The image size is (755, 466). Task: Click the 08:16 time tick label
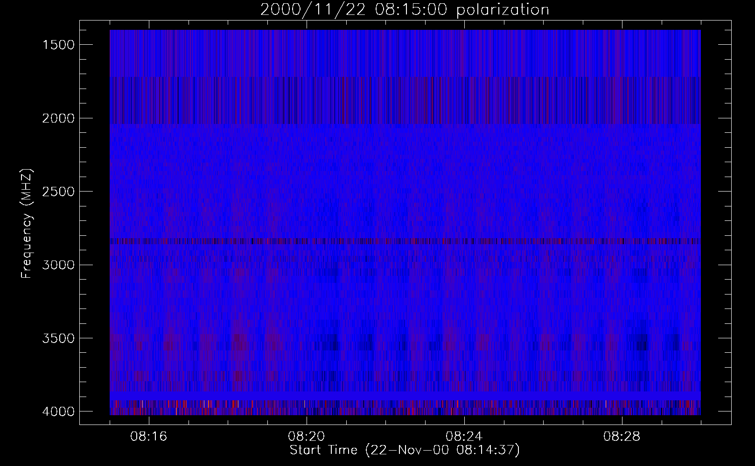tap(149, 437)
